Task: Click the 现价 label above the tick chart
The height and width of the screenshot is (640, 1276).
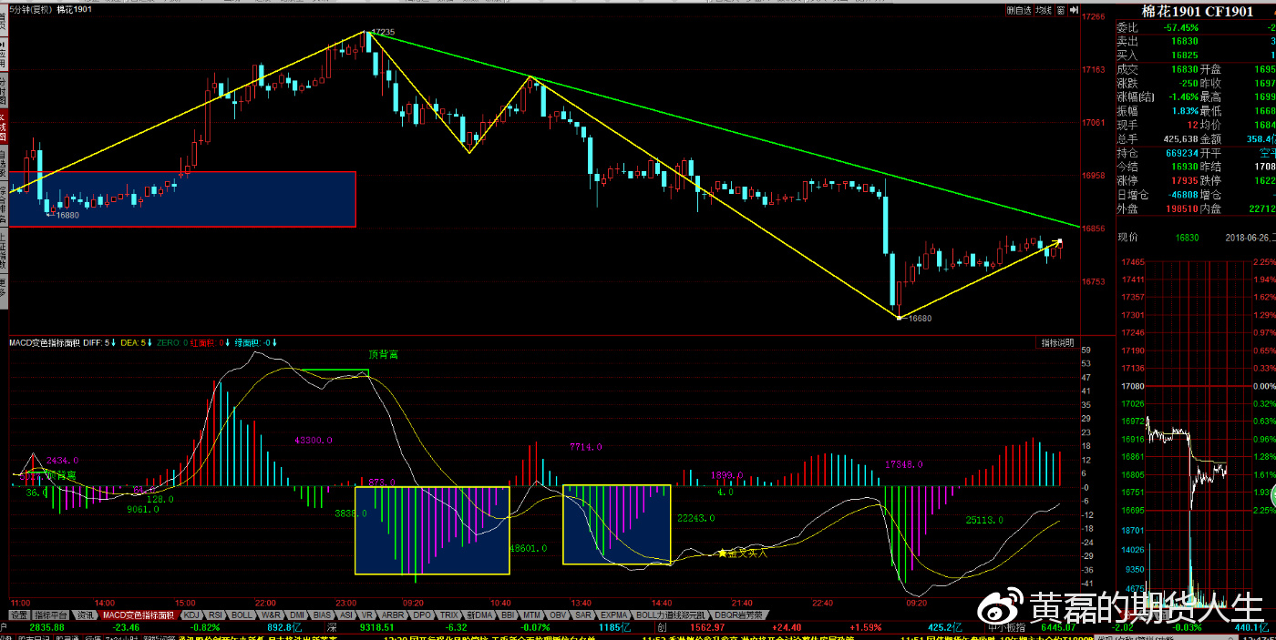Action: tap(1128, 237)
